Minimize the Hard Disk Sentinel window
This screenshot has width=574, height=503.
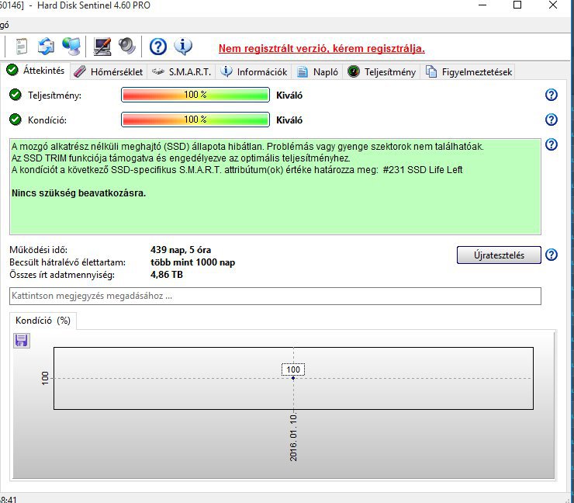click(482, 5)
